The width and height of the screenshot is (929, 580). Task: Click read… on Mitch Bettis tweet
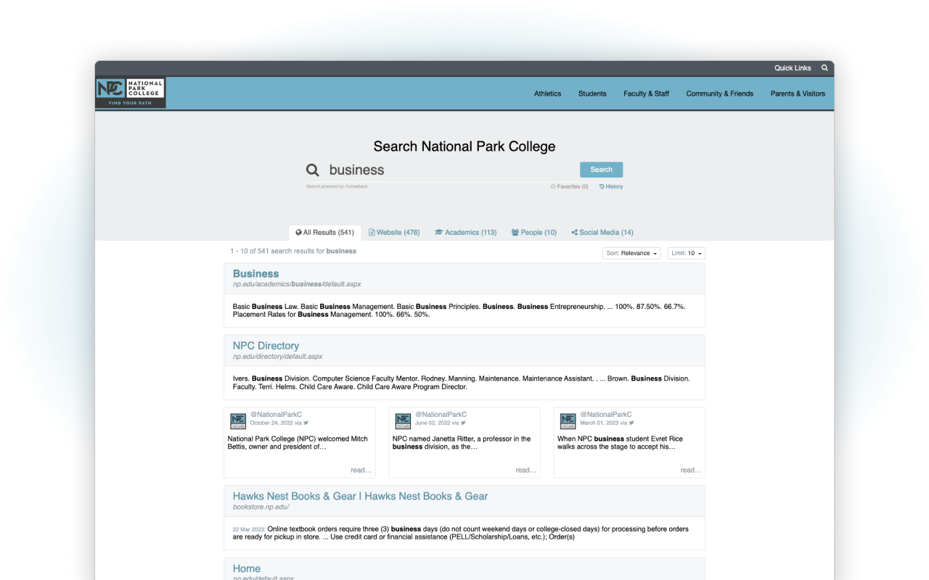(x=361, y=470)
